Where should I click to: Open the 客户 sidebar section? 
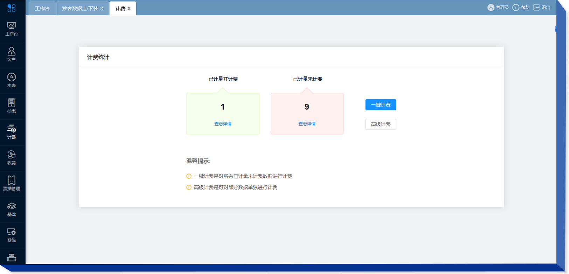(x=12, y=55)
